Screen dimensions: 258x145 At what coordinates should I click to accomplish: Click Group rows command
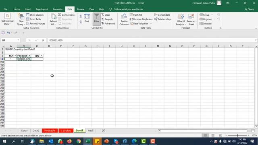tap(204, 15)
